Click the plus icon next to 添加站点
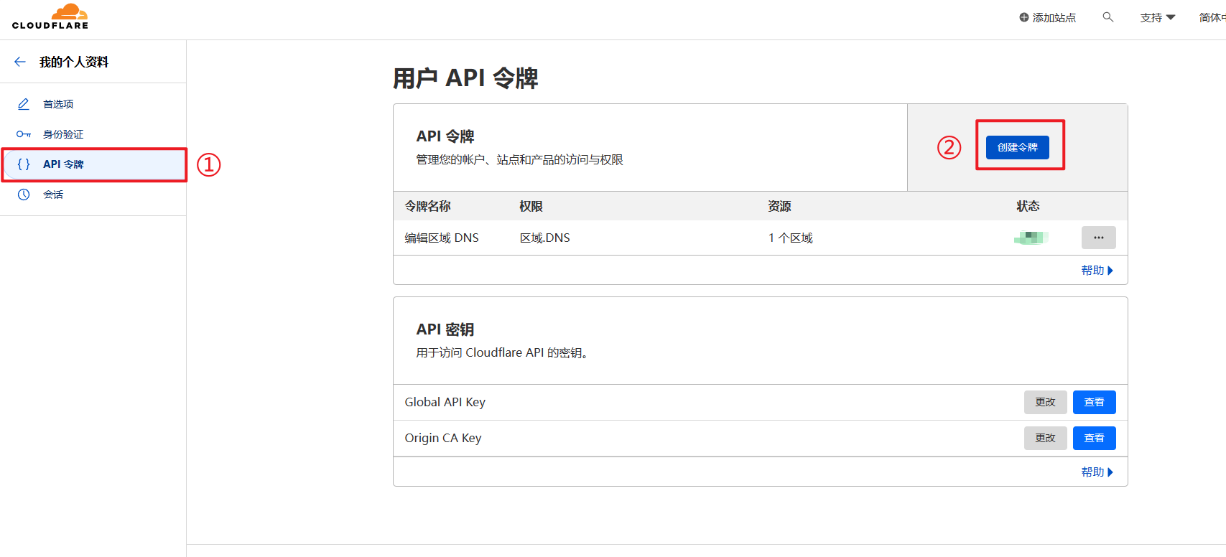 coord(1024,17)
